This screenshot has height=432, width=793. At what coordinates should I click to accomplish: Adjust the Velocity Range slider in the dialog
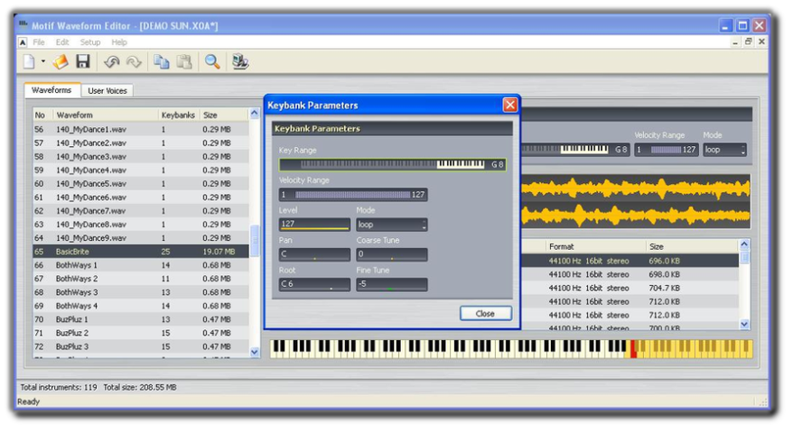point(353,195)
